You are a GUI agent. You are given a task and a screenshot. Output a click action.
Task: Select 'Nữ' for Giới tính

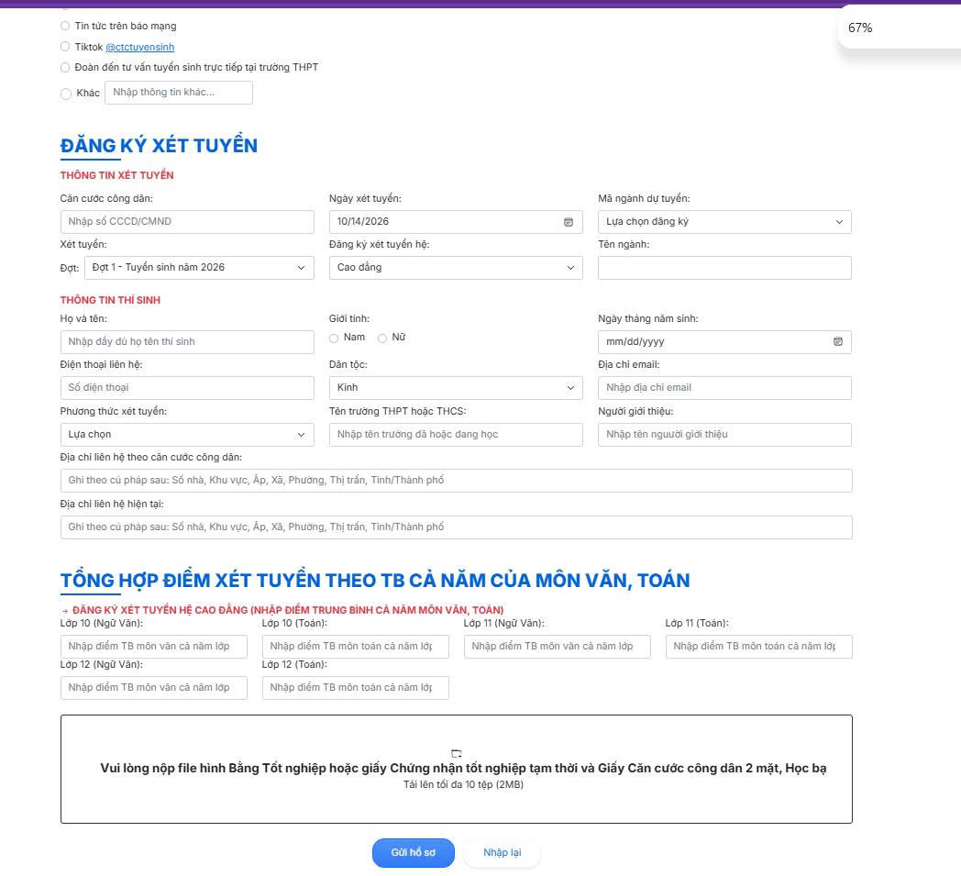click(x=382, y=338)
